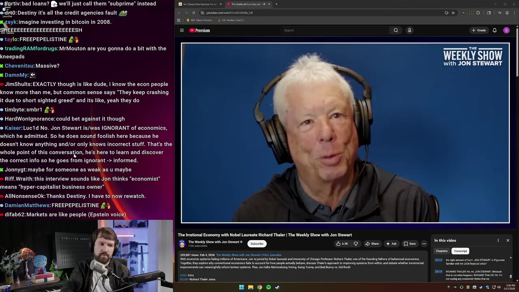Open the more actions ellipsis beside Save

424,244
